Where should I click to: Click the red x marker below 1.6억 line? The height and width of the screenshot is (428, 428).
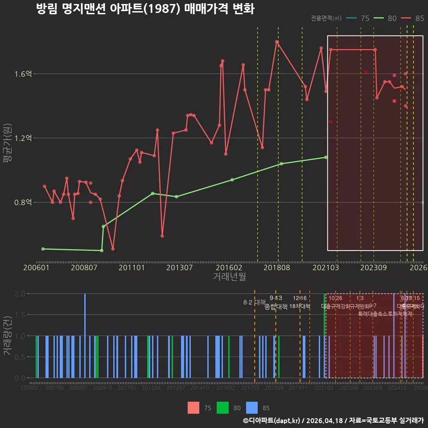tap(366, 72)
